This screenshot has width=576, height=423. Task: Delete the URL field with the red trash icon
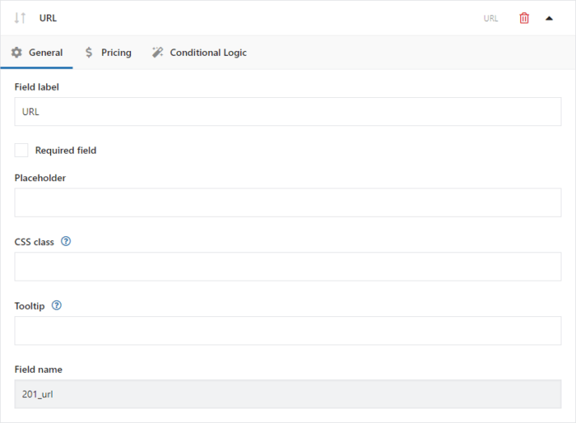pyautogui.click(x=524, y=18)
